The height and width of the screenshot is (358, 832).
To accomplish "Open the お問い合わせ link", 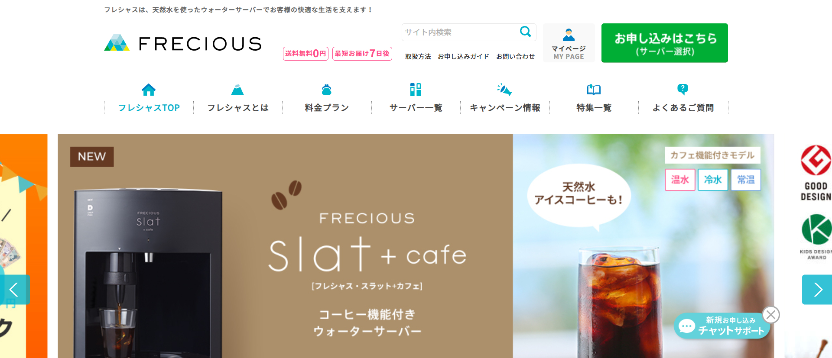I will pos(515,56).
